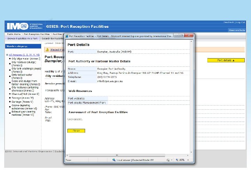Image resolution: width=251 pixels, height=188 pixels.
Task: Click the yellow Close button in Port Details
Action: 76,131
